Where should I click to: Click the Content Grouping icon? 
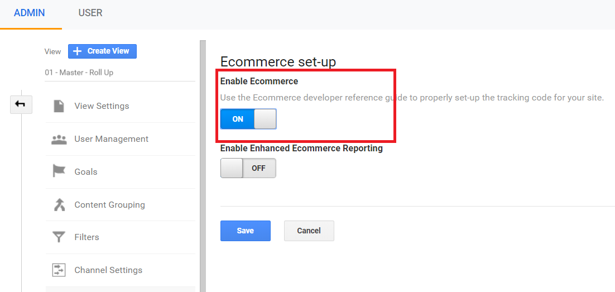click(x=59, y=204)
